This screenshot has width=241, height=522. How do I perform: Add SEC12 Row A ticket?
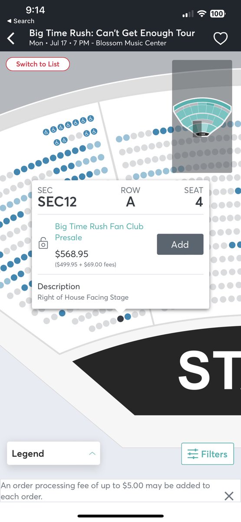coord(180,244)
